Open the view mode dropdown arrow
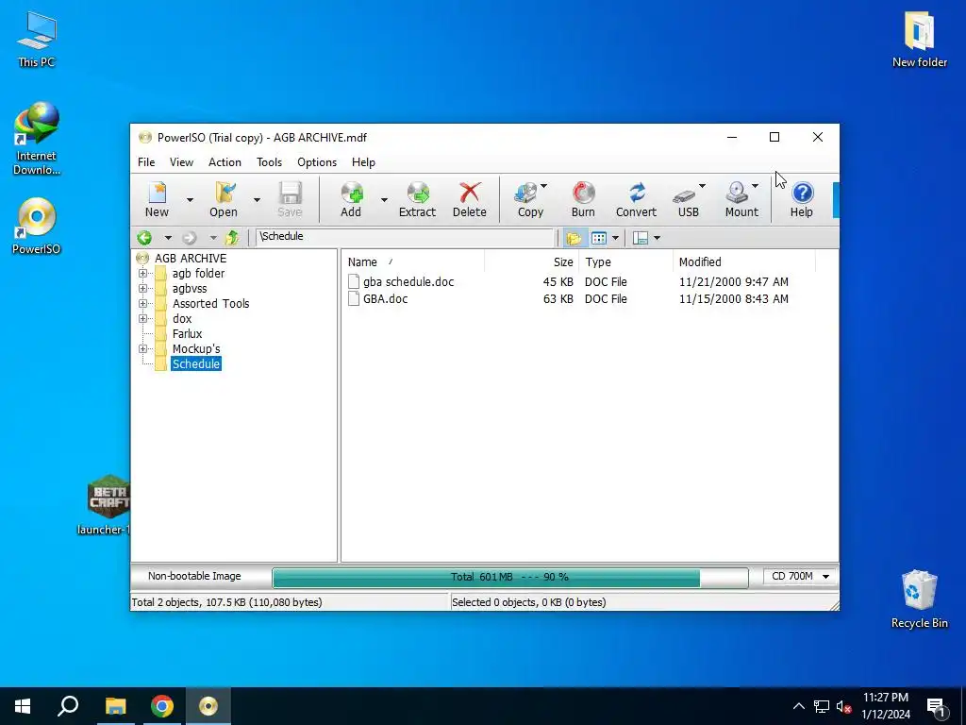966x725 pixels. pos(615,238)
